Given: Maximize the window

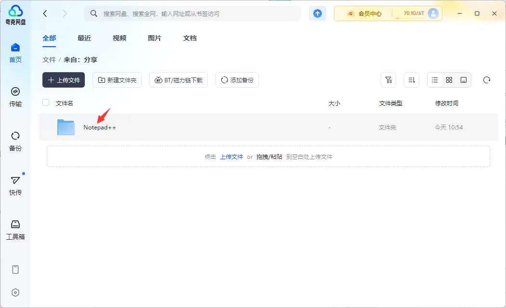Looking at the screenshot, I should 477,13.
